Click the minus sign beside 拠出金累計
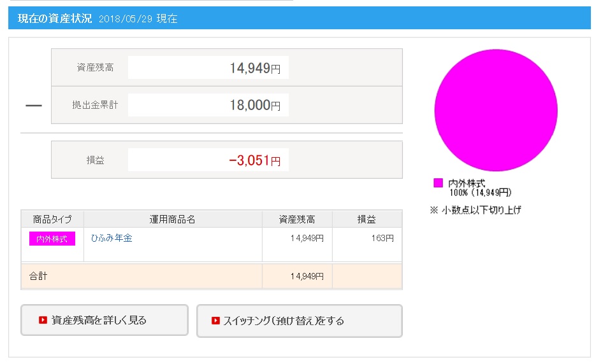This screenshot has height=362, width=603. (33, 106)
